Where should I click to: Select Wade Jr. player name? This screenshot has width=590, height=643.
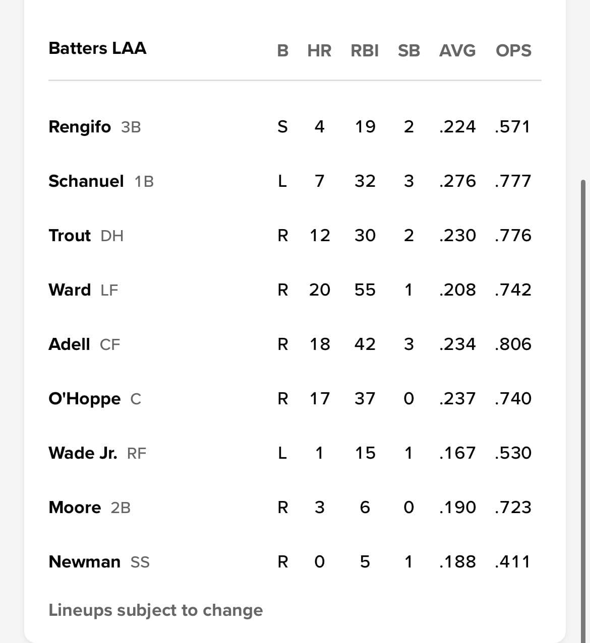click(x=83, y=453)
